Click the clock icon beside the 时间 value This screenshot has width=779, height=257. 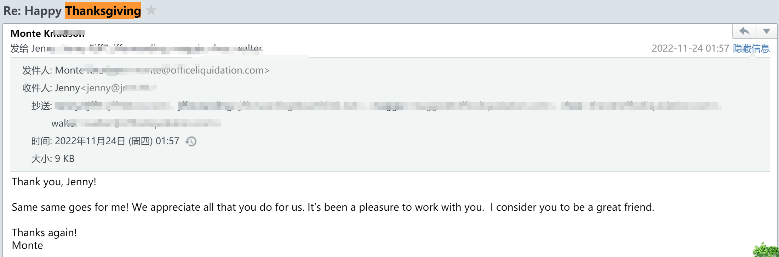[191, 141]
